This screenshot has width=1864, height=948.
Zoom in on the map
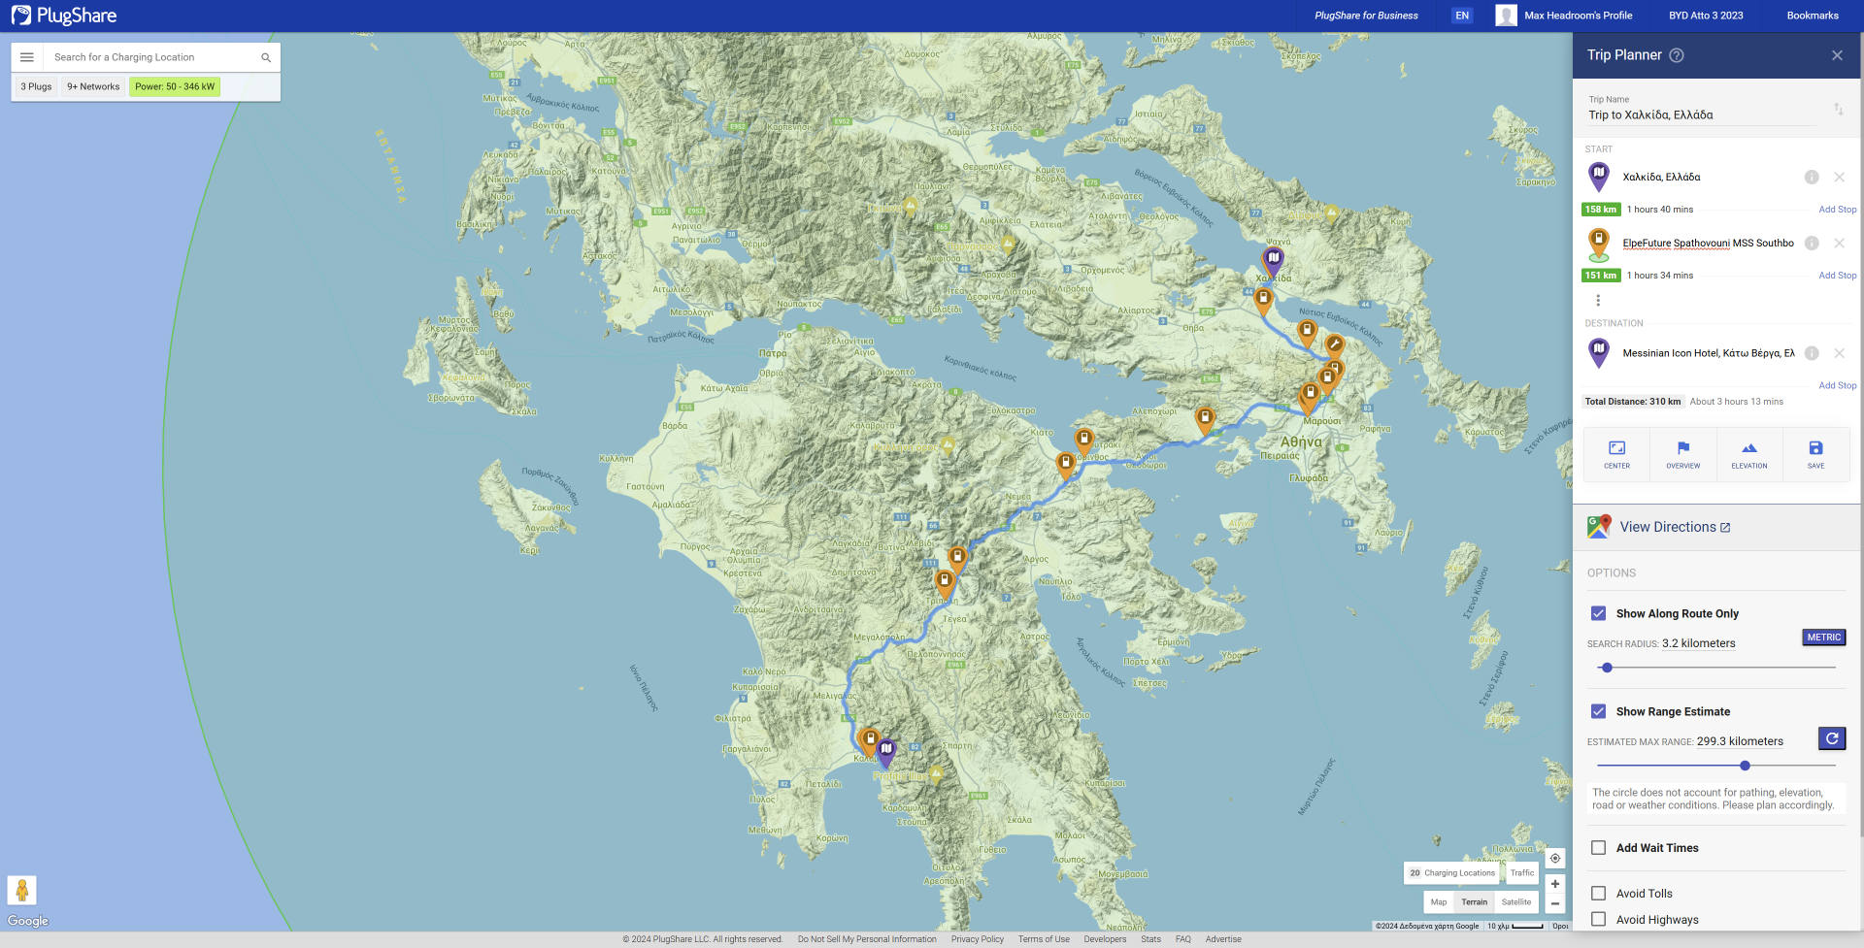click(x=1554, y=884)
